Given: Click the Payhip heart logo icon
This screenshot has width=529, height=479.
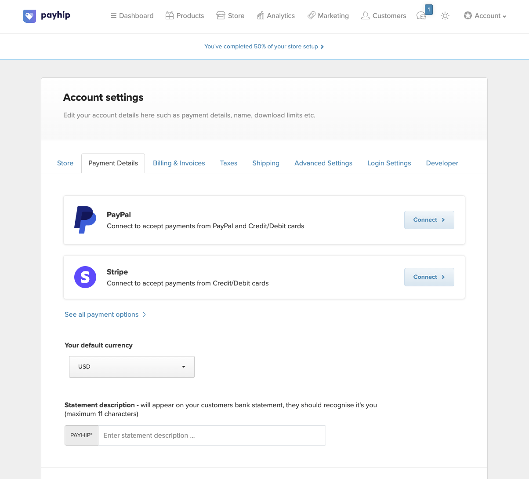Looking at the screenshot, I should pos(29,16).
